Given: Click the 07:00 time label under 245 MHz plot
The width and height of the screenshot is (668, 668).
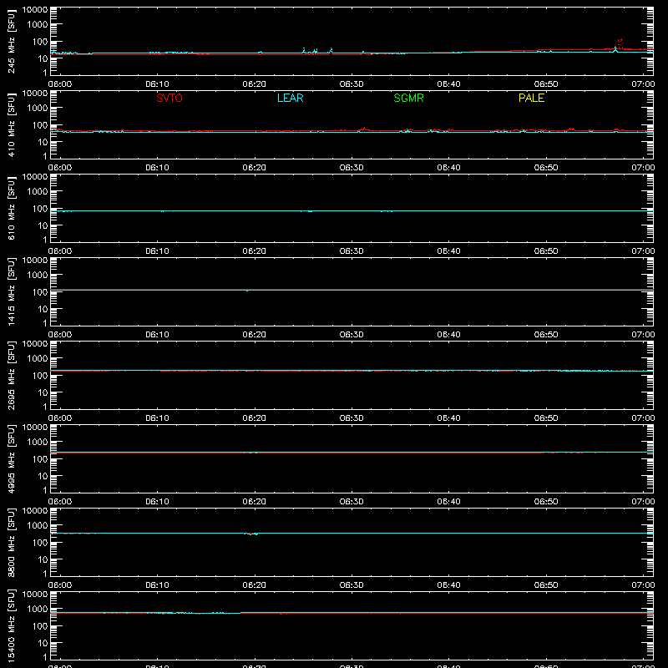Looking at the screenshot, I should [x=643, y=84].
